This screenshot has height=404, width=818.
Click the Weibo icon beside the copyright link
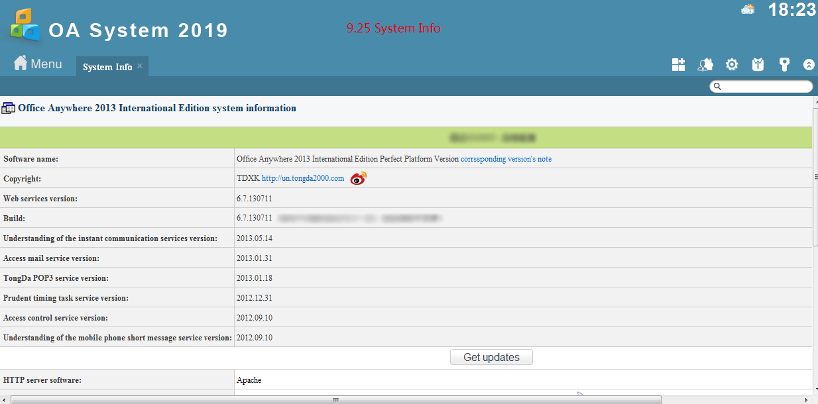[359, 178]
